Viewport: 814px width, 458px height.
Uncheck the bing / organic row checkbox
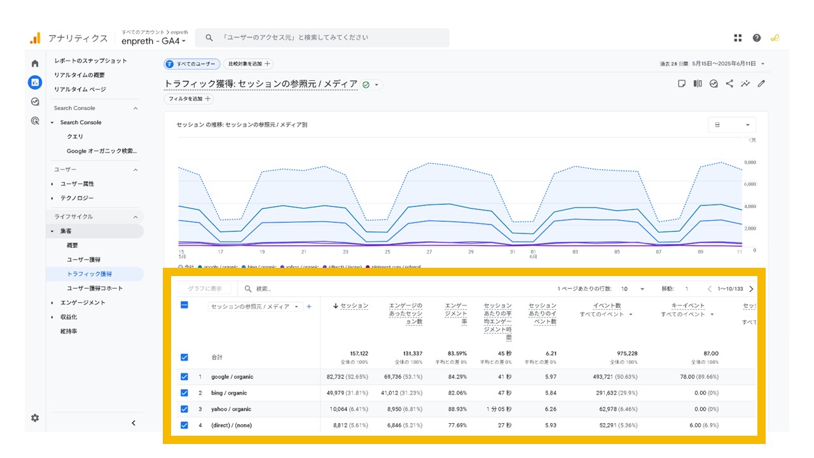pos(184,393)
